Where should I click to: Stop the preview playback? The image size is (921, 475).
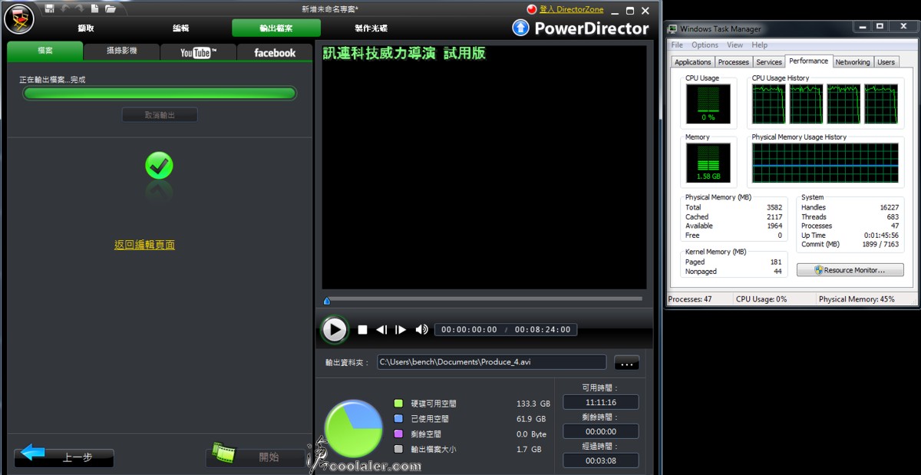[x=362, y=330]
